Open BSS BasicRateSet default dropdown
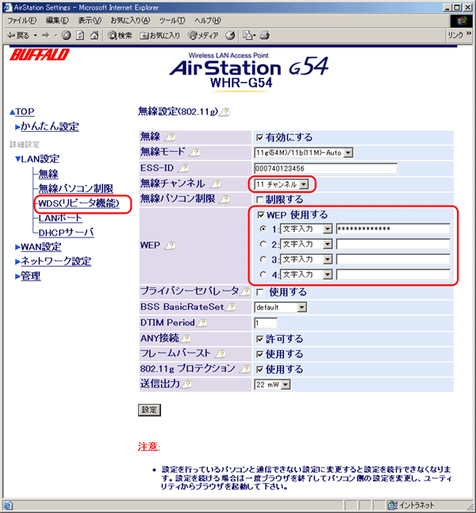 pos(280,307)
